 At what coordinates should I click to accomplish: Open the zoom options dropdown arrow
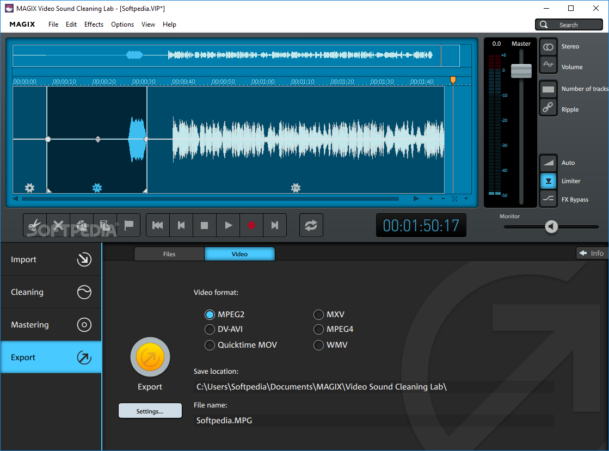coord(466,199)
